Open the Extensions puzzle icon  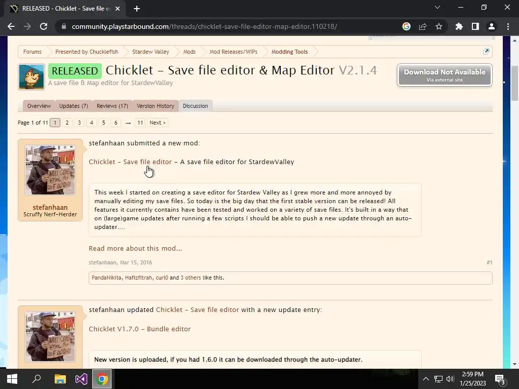pyautogui.click(x=459, y=26)
